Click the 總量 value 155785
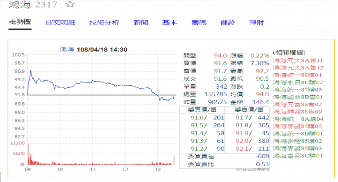The height and width of the screenshot is (182, 338). pos(215,94)
